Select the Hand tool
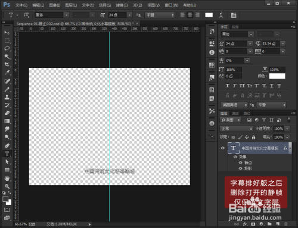 point(7,179)
